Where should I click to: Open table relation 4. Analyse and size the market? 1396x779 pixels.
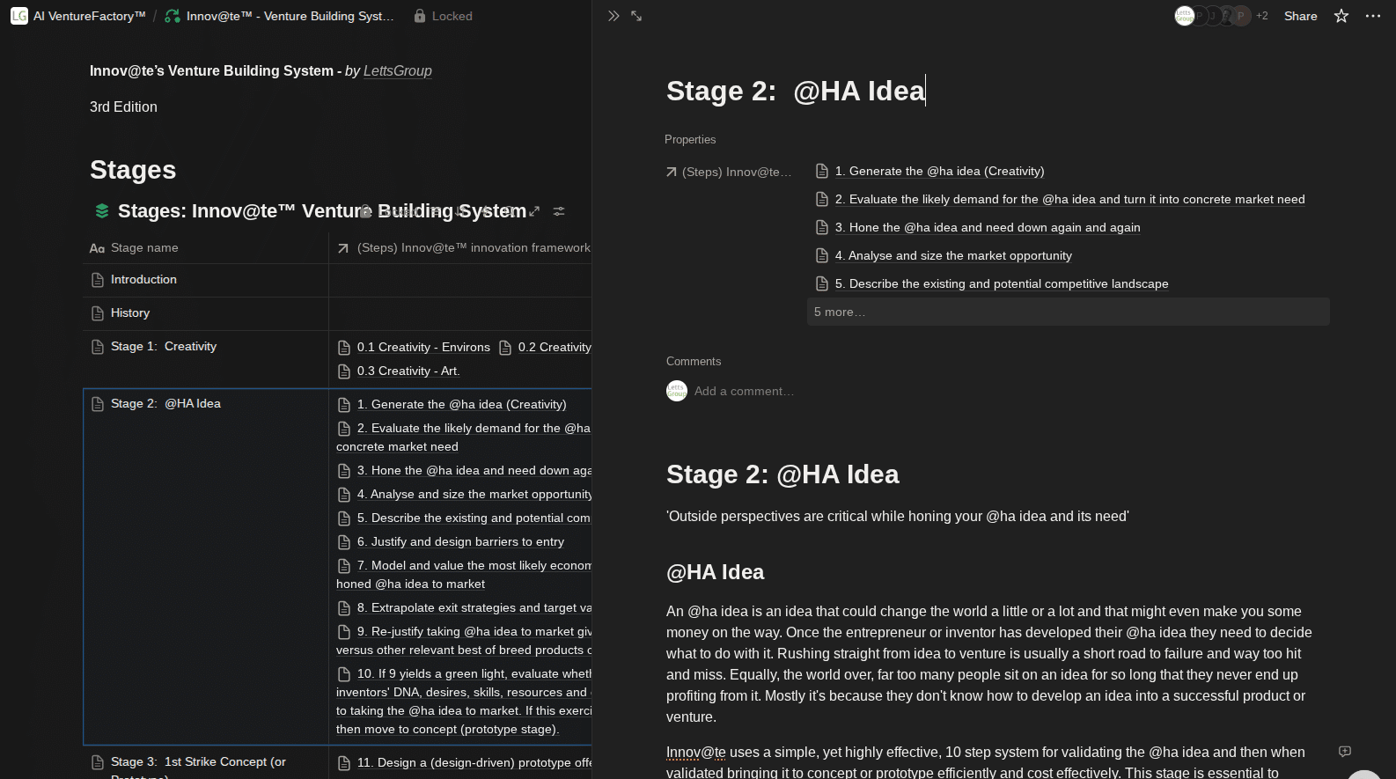click(474, 495)
